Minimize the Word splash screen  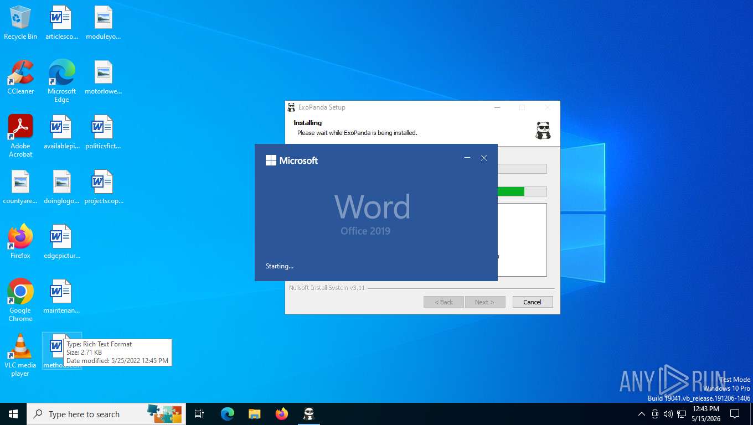pos(467,158)
